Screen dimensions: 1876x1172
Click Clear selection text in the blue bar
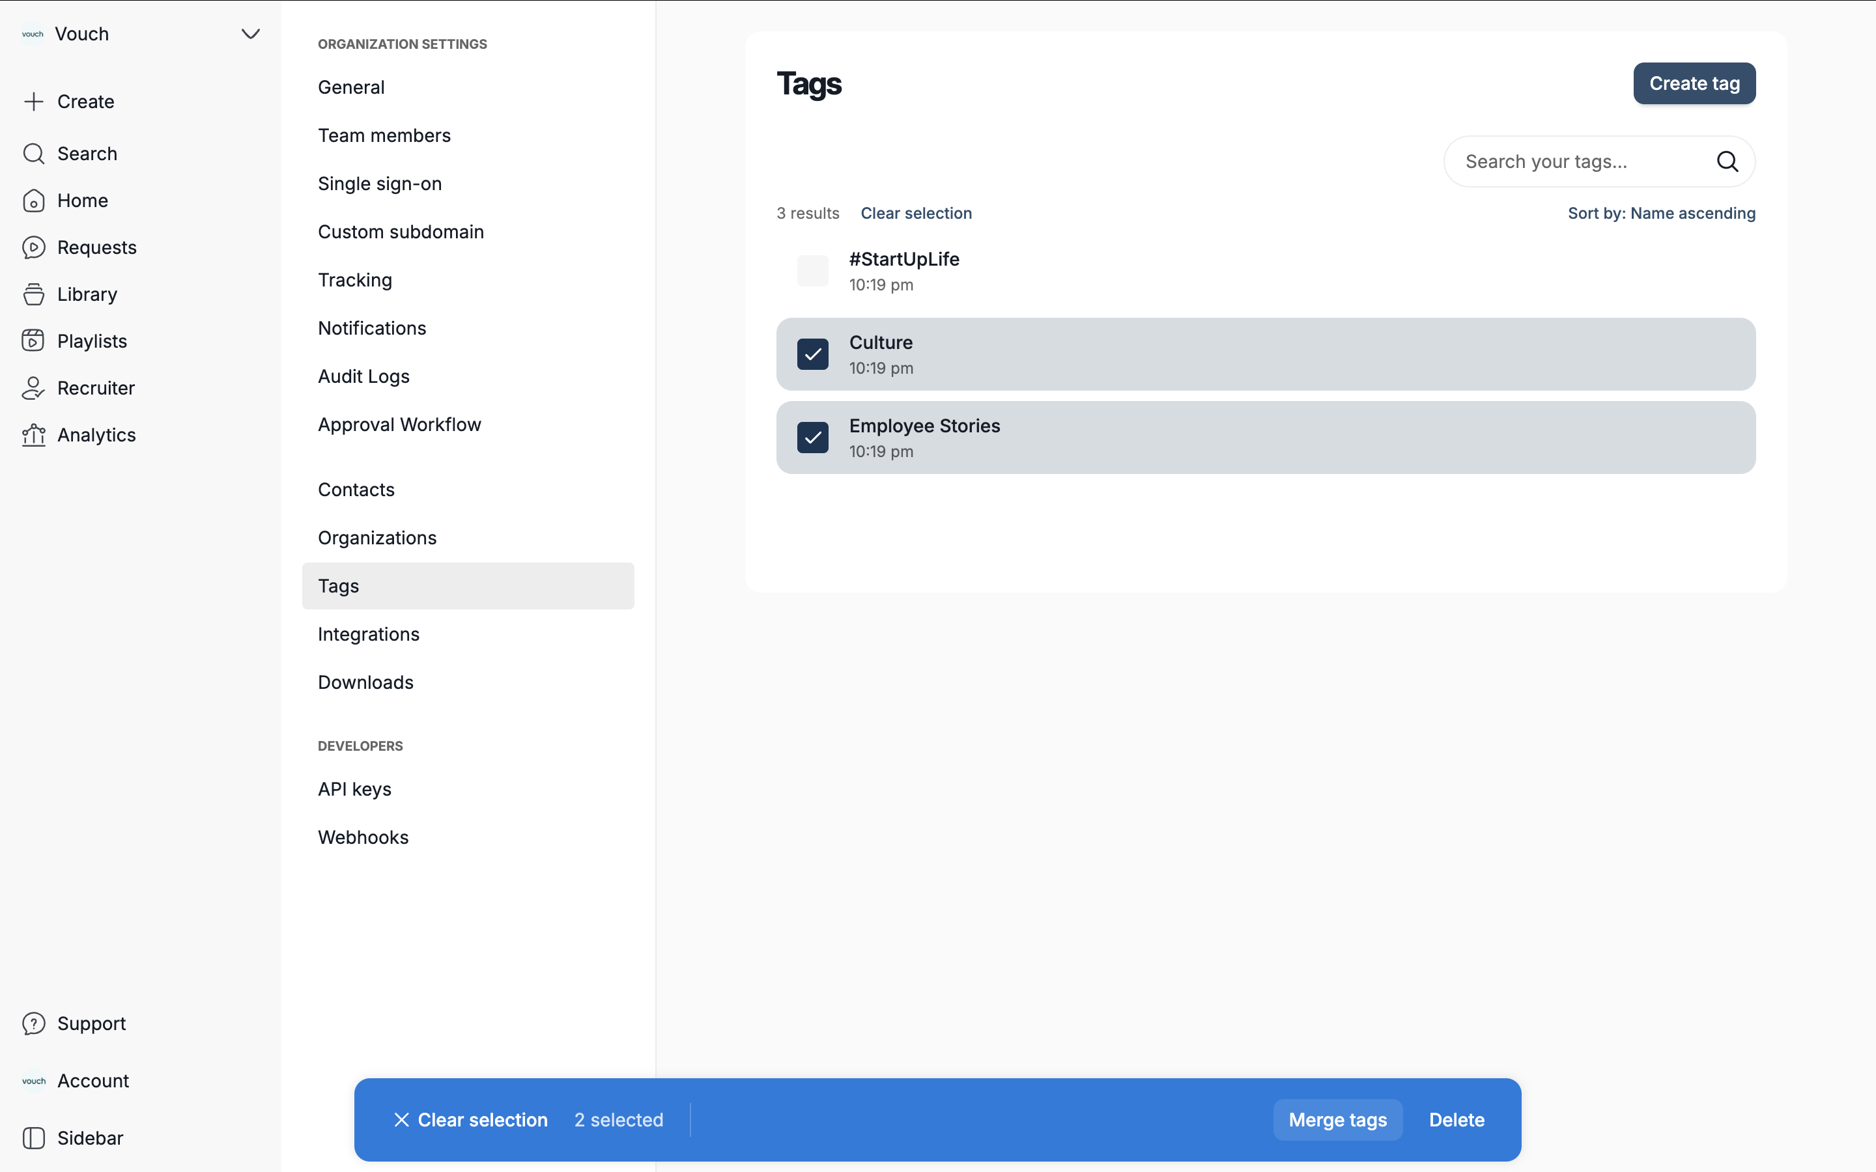coord(482,1120)
